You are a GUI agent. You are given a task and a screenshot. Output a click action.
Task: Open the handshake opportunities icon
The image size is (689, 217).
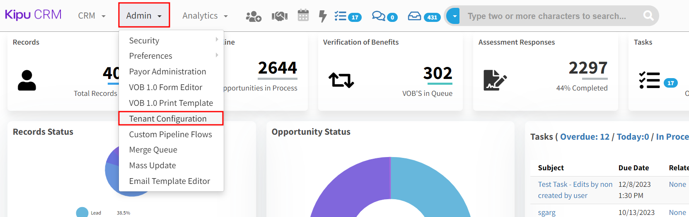[280, 16]
